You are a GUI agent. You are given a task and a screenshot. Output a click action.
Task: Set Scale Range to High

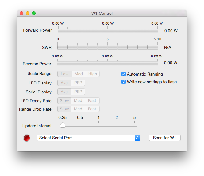93,74
